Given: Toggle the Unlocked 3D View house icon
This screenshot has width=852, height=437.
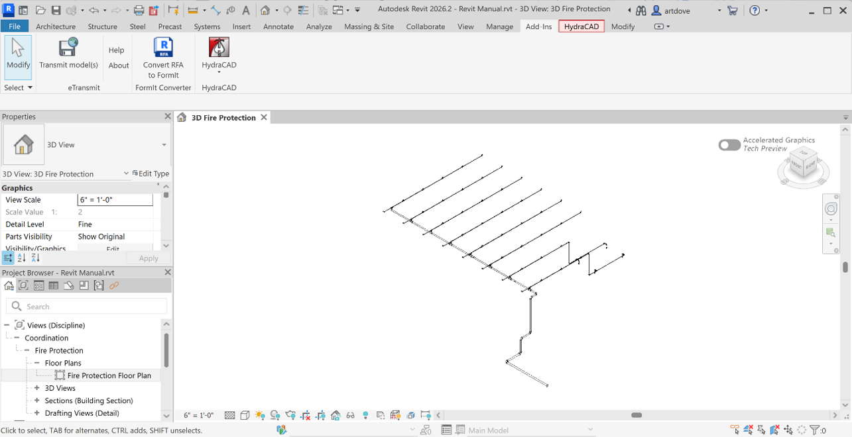Looking at the screenshot, I should click(x=335, y=415).
